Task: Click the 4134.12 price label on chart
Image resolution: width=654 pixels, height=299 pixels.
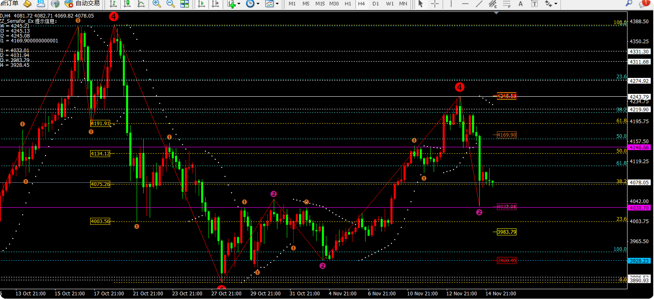Action: 100,154
